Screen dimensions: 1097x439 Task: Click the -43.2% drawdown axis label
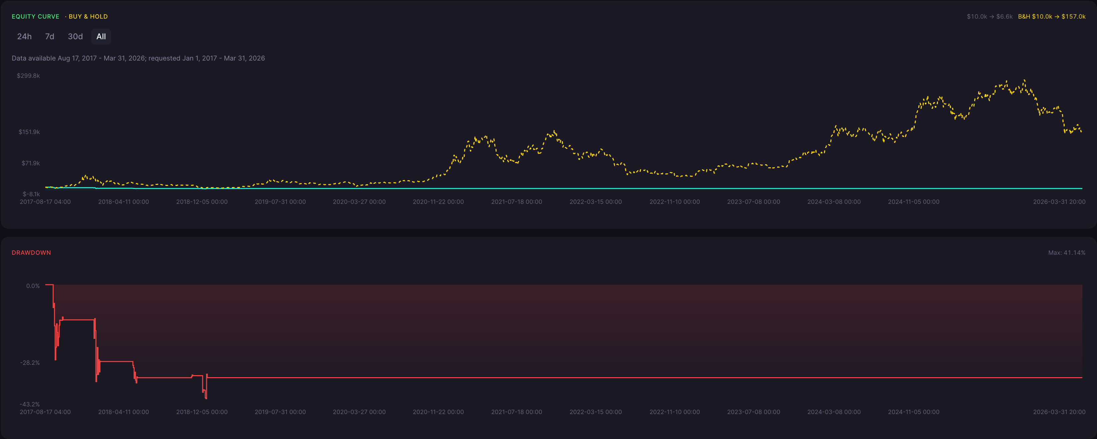(x=29, y=404)
